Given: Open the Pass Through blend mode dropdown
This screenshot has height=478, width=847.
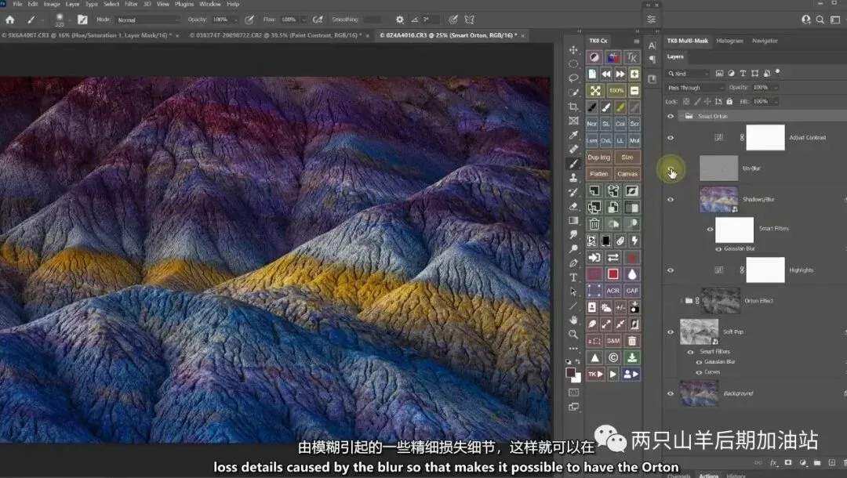Looking at the screenshot, I should (x=695, y=88).
